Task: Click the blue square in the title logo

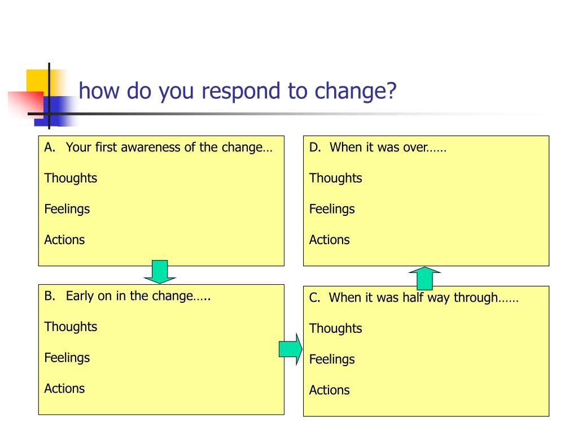Action: point(55,111)
